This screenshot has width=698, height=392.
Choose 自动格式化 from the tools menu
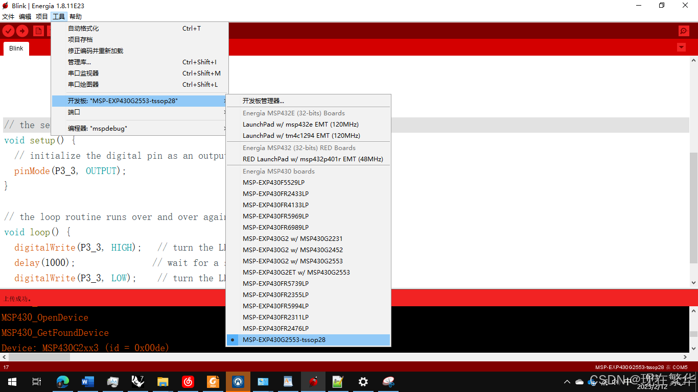point(139,29)
